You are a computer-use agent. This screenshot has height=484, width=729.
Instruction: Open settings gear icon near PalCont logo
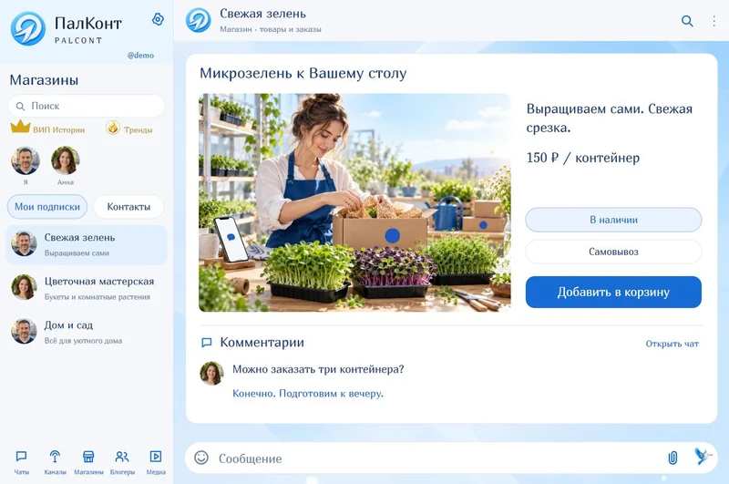click(x=158, y=19)
